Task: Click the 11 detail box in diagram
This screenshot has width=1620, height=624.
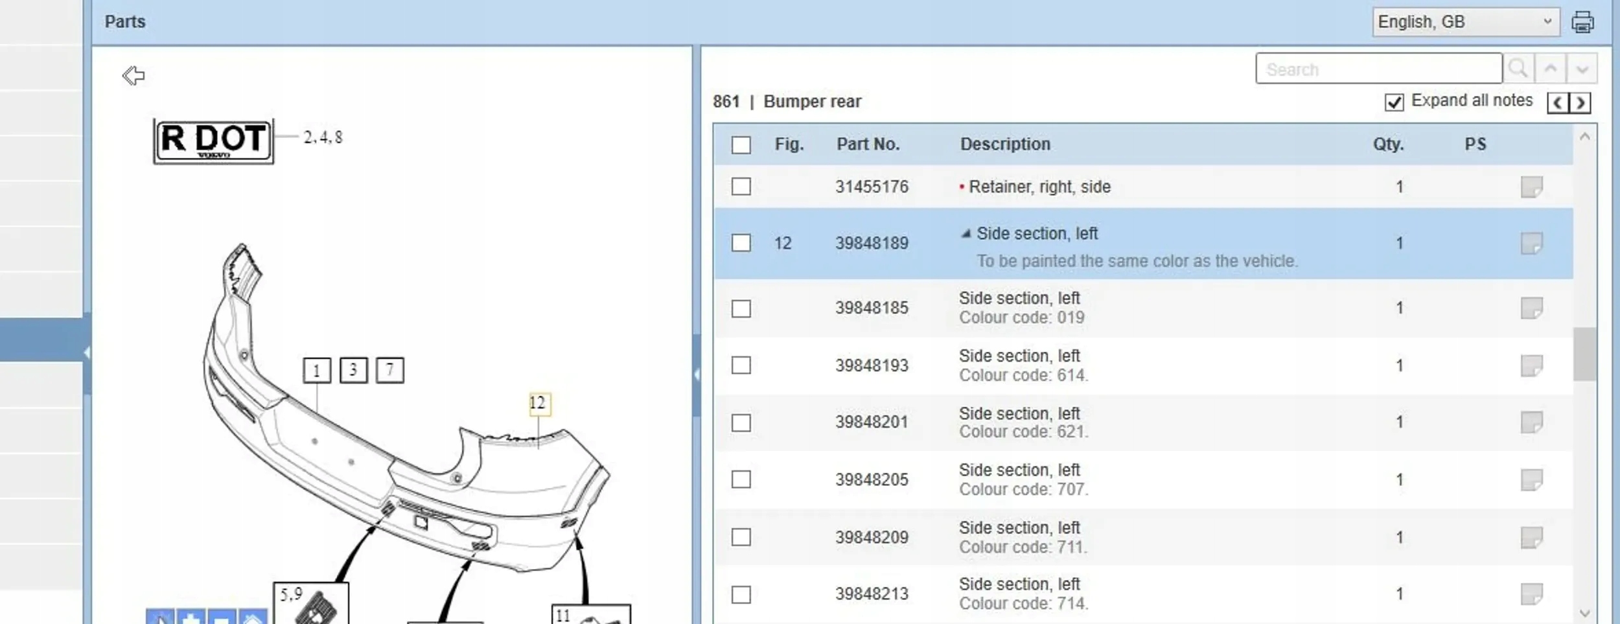Action: [x=590, y=614]
